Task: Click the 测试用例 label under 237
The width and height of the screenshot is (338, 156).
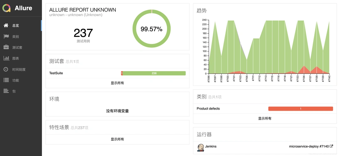Action: click(x=83, y=41)
